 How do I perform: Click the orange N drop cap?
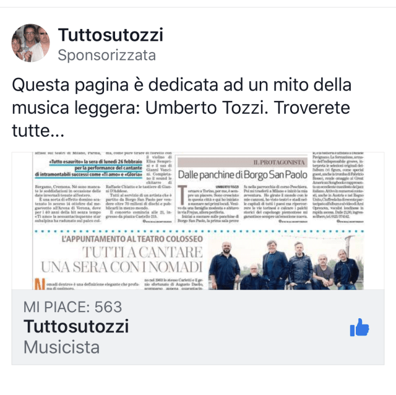pyautogui.click(x=40, y=284)
